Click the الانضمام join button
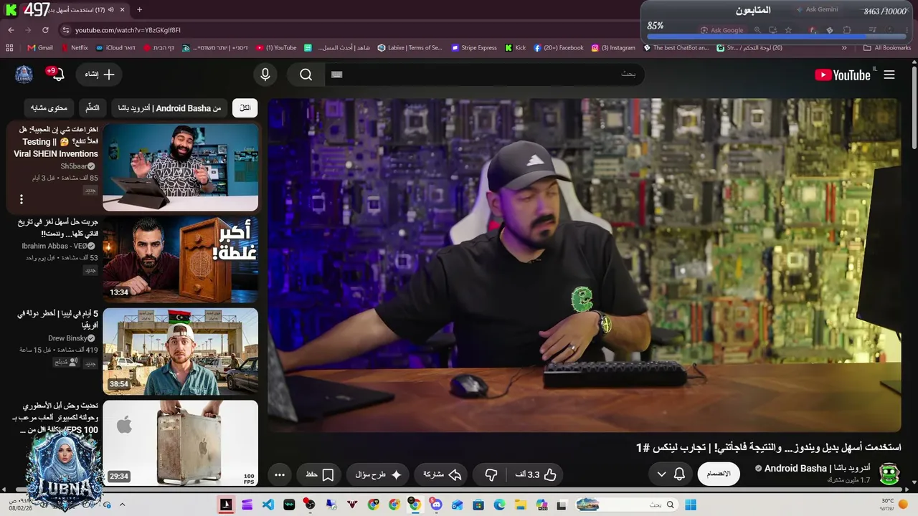Screen dimensions: 918x516 pyautogui.click(x=719, y=474)
